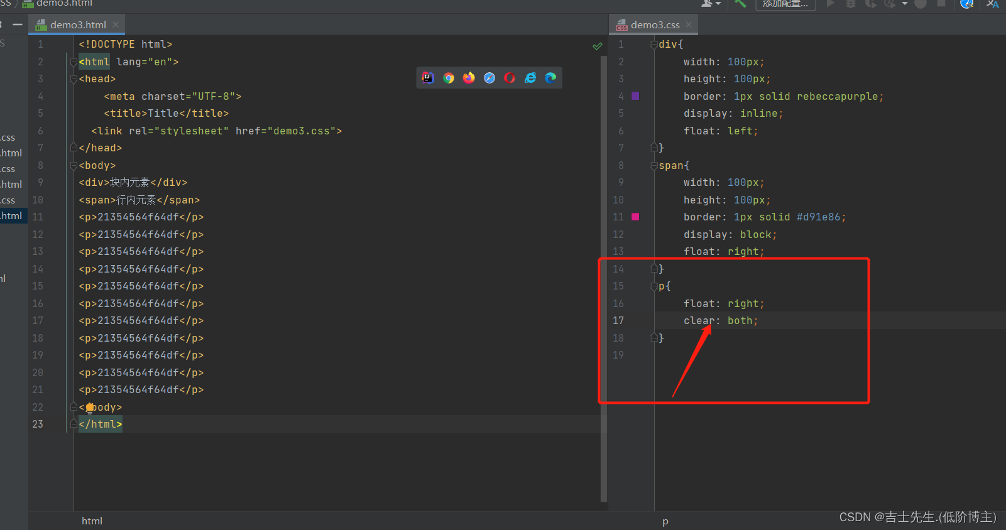Click the debug bug icon in toolbar

851,3
